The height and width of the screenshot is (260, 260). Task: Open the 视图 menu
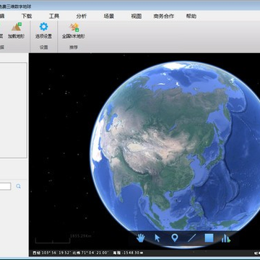pos(136,16)
